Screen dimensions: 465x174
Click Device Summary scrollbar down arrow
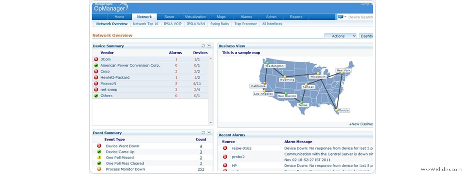(211, 122)
